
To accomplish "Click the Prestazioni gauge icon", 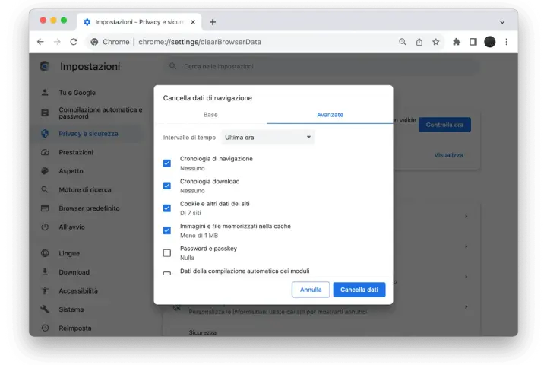I will pyautogui.click(x=45, y=152).
